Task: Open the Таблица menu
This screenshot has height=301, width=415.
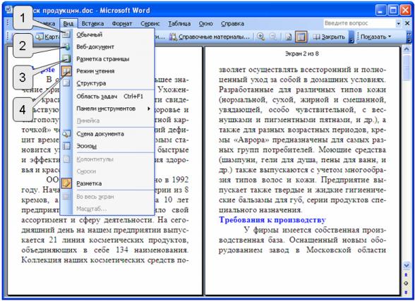Action: click(179, 23)
